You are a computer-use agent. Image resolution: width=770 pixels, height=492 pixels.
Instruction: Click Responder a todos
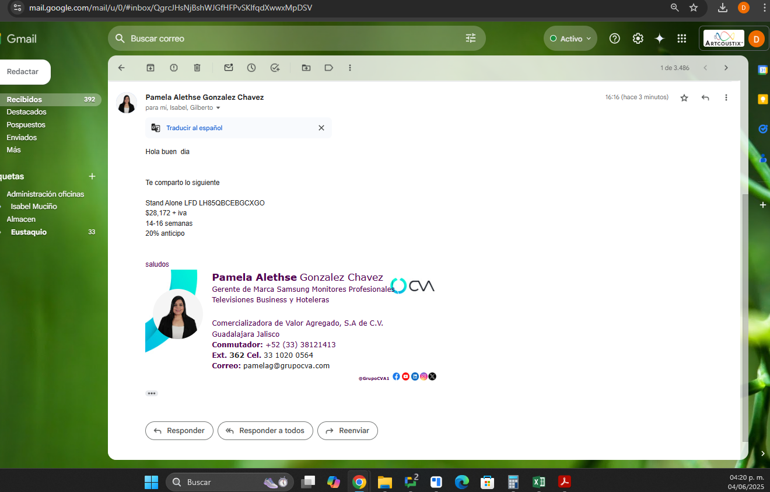click(x=265, y=431)
